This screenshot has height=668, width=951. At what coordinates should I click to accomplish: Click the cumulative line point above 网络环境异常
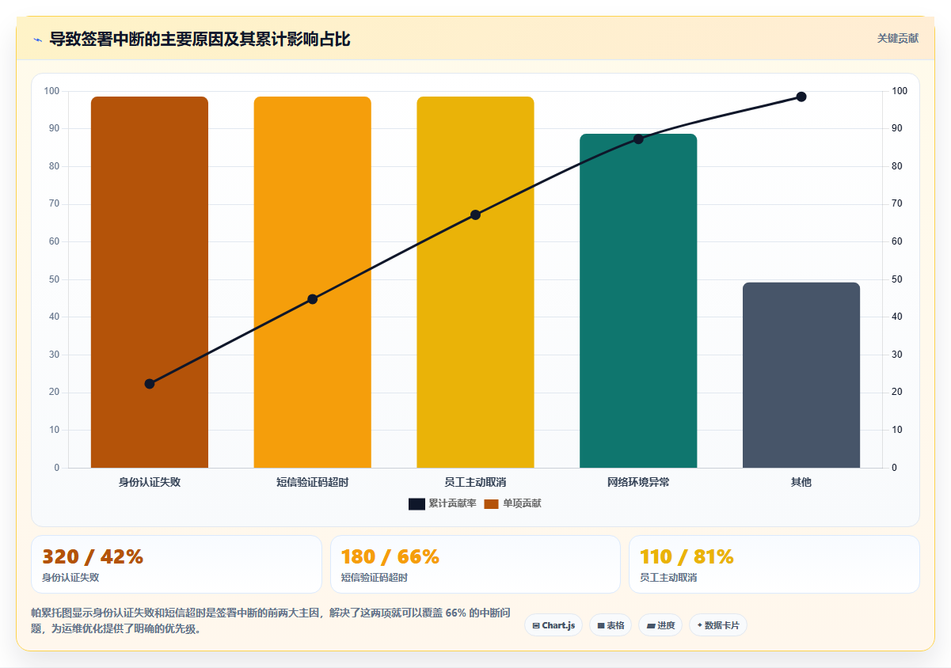click(638, 139)
